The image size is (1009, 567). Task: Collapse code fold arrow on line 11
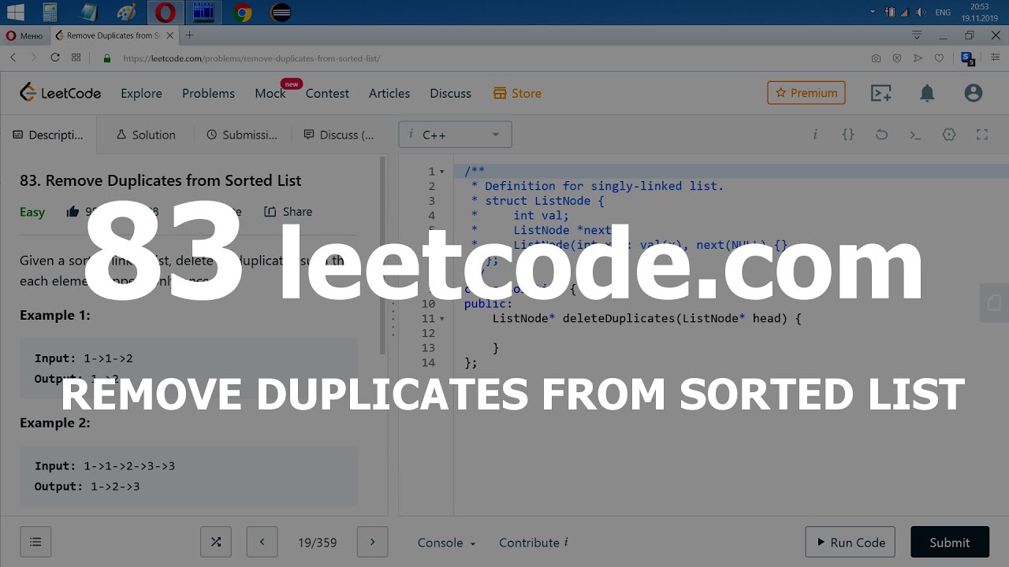442,319
